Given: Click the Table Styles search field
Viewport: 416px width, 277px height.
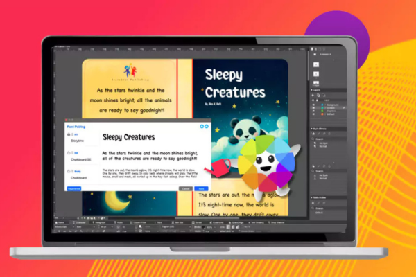Looking at the screenshot, I should click(329, 208).
